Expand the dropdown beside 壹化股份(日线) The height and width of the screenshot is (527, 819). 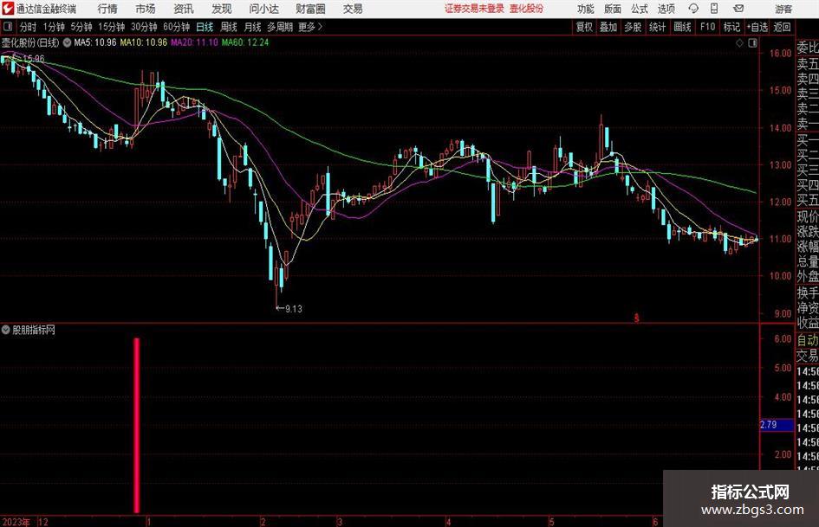coord(68,42)
